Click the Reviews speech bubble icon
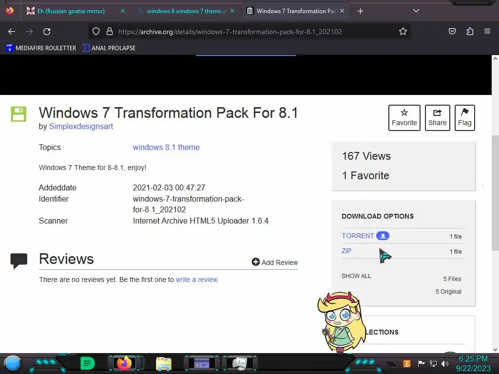This screenshot has height=374, width=499. tap(19, 261)
